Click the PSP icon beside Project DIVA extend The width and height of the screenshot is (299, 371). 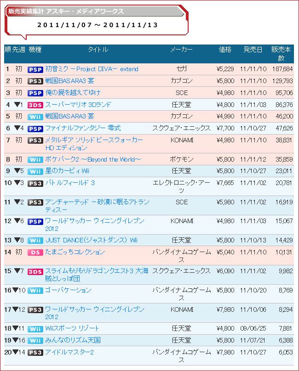(x=35, y=70)
